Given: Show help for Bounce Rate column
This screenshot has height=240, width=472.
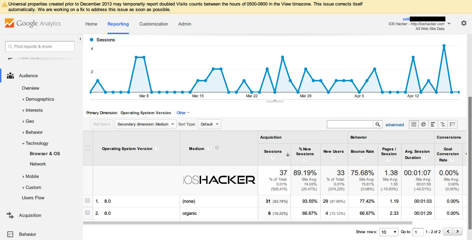Looking at the screenshot, I should pyautogui.click(x=362, y=158).
